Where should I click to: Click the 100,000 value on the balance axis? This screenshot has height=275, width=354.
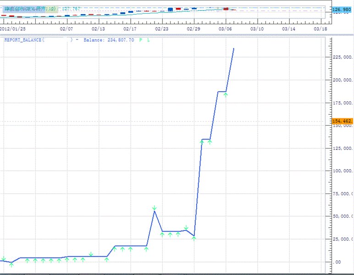tap(342, 171)
